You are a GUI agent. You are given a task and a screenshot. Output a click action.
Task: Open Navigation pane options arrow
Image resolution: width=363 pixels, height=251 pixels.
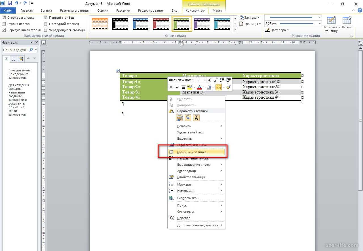click(x=32, y=42)
